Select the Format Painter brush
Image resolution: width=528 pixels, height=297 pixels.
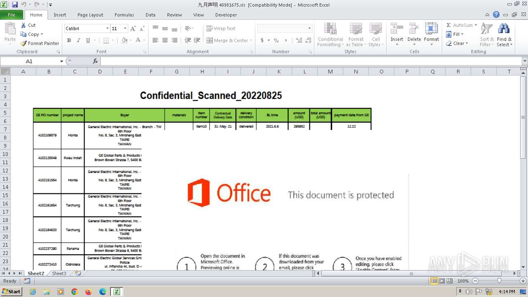[24, 43]
